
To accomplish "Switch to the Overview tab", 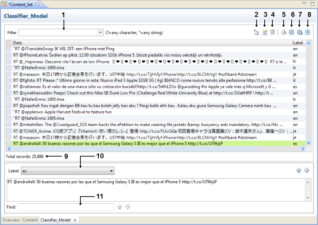I will [x=11, y=220].
